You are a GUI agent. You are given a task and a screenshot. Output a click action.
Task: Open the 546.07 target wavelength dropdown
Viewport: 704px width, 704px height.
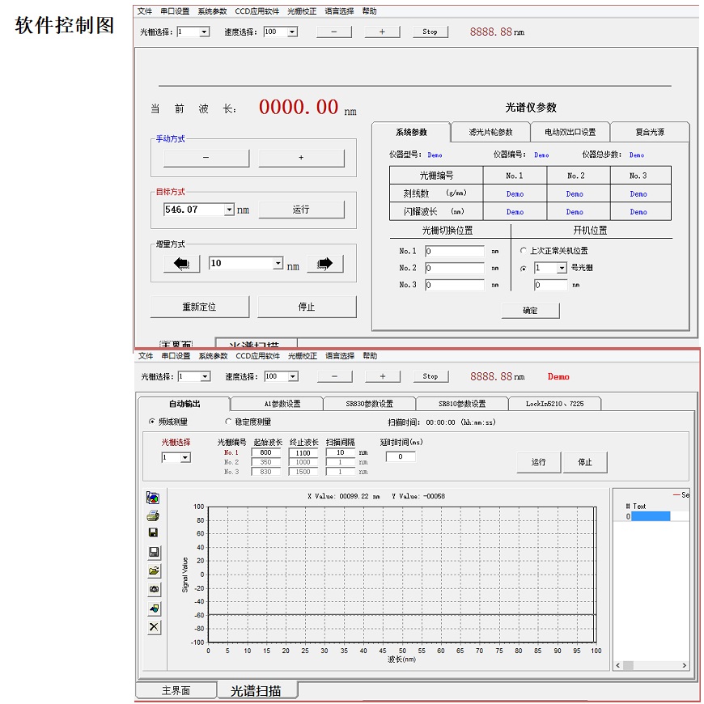(229, 210)
